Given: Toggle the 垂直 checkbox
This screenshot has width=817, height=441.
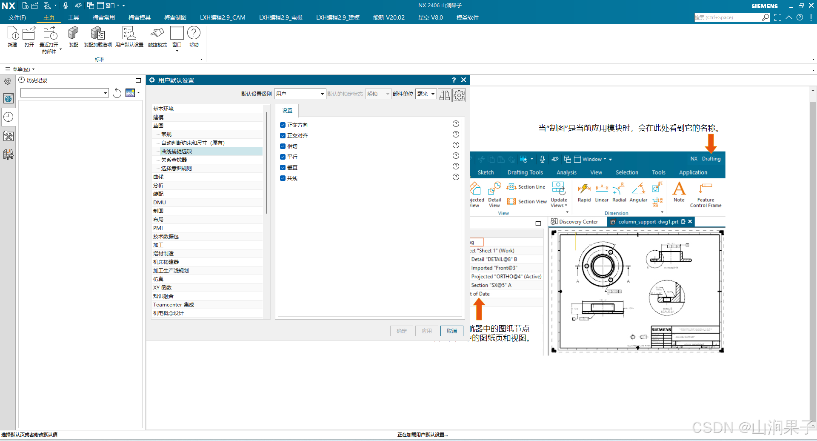Looking at the screenshot, I should pyautogui.click(x=283, y=168).
